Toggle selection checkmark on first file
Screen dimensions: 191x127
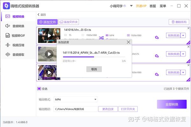point(188,43)
